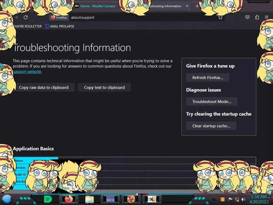Click the Windows Start orb
This screenshot has width=273, height=205.
click(x=7, y=199)
